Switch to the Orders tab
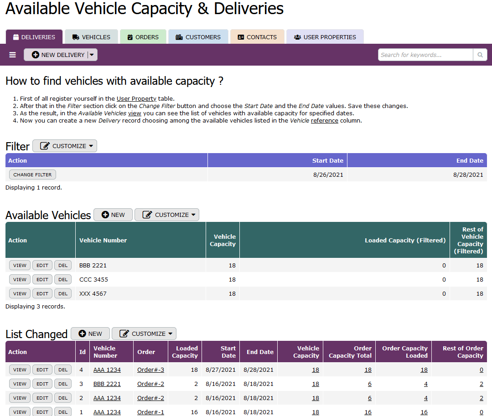Screen dimensions: 492x416 [x=143, y=37]
